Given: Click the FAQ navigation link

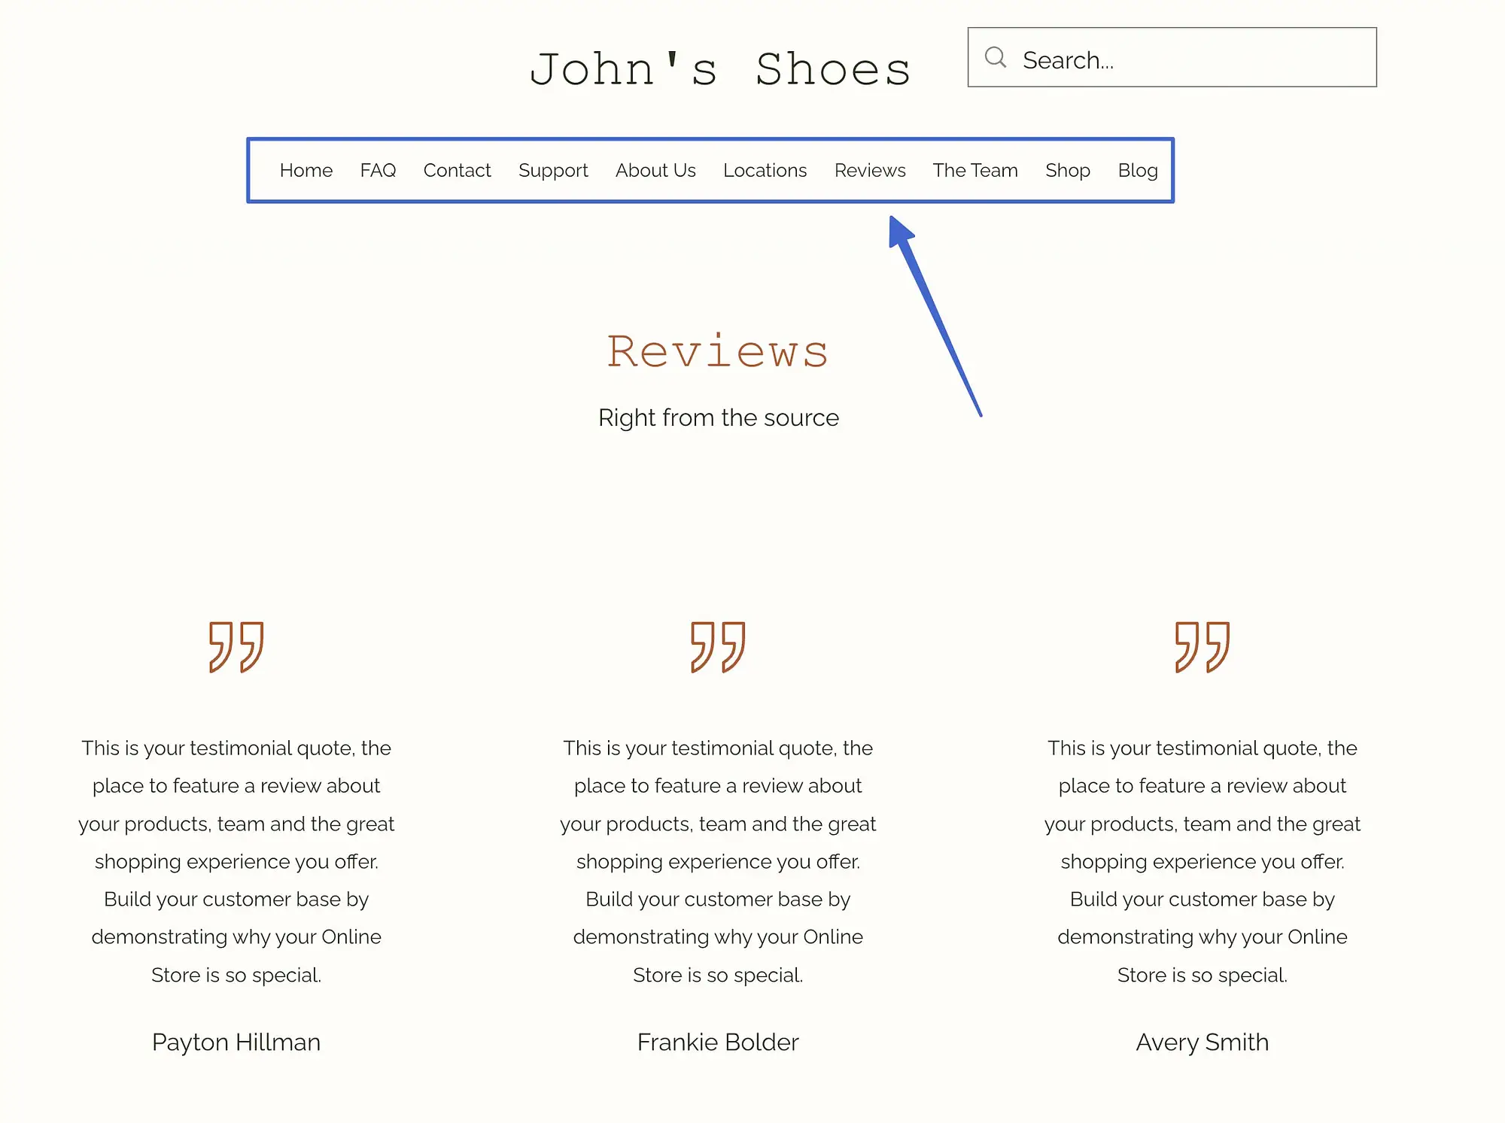Looking at the screenshot, I should tap(378, 168).
